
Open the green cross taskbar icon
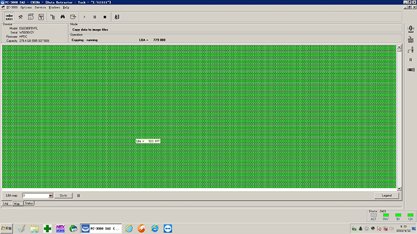(47, 228)
